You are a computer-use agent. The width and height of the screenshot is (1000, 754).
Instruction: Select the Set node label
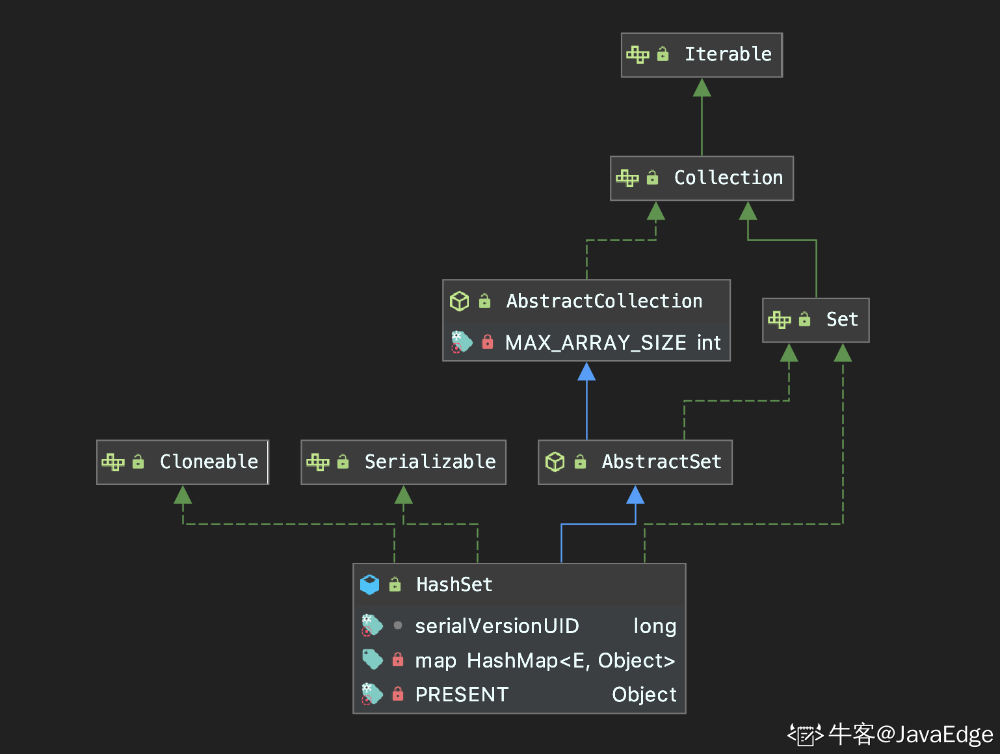[x=842, y=319]
